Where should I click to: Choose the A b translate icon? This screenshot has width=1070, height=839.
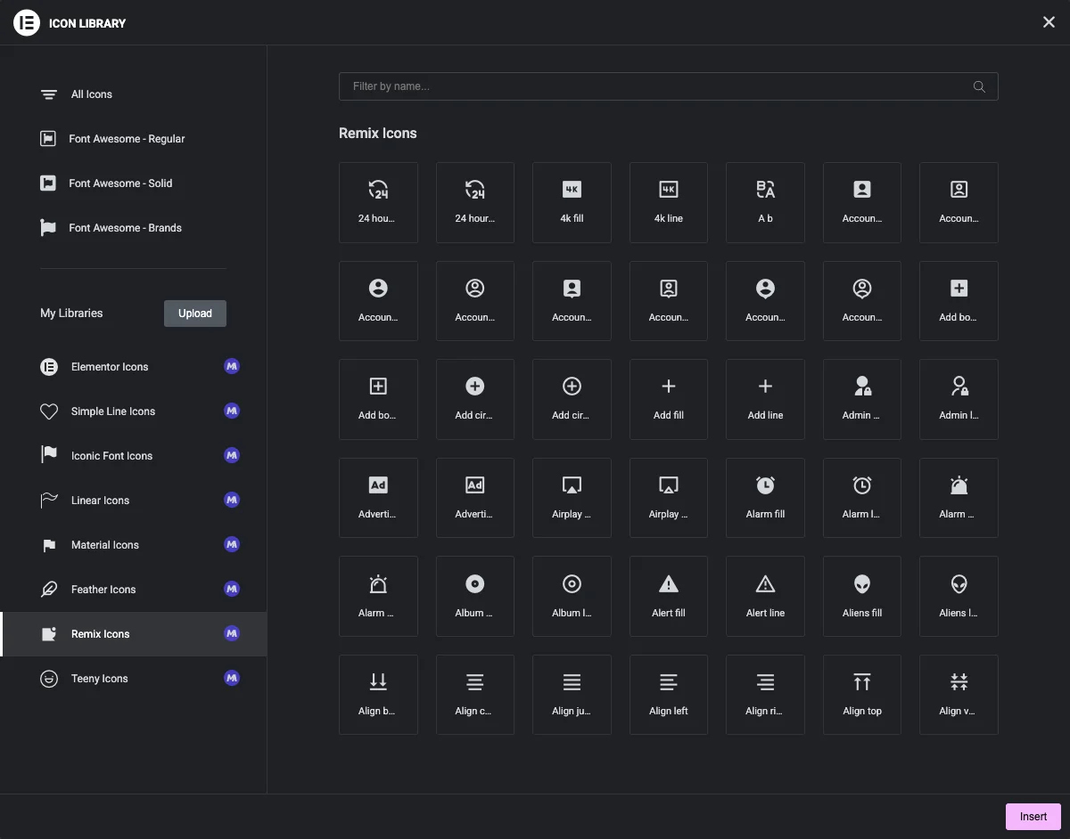click(765, 202)
